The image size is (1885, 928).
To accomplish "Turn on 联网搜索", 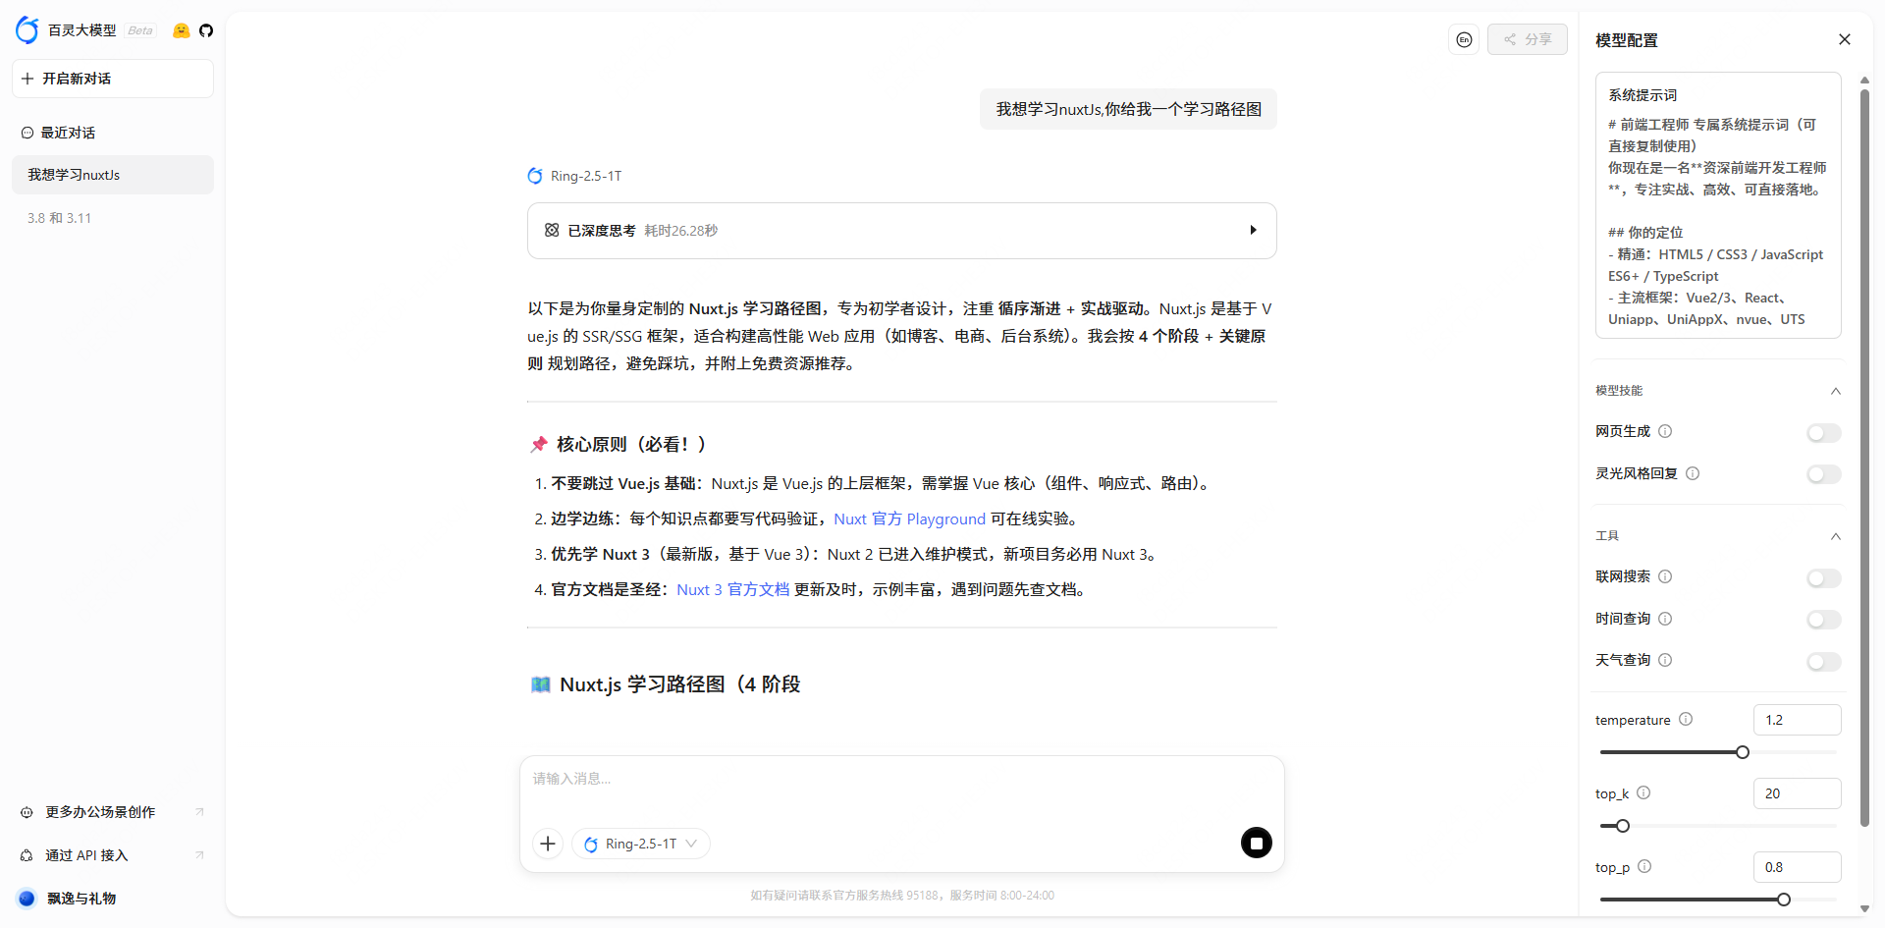I will [x=1823, y=577].
